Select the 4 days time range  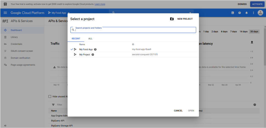click(x=224, y=31)
